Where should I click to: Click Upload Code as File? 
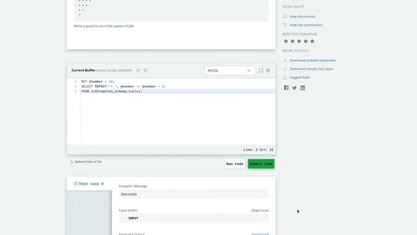[x=86, y=162]
